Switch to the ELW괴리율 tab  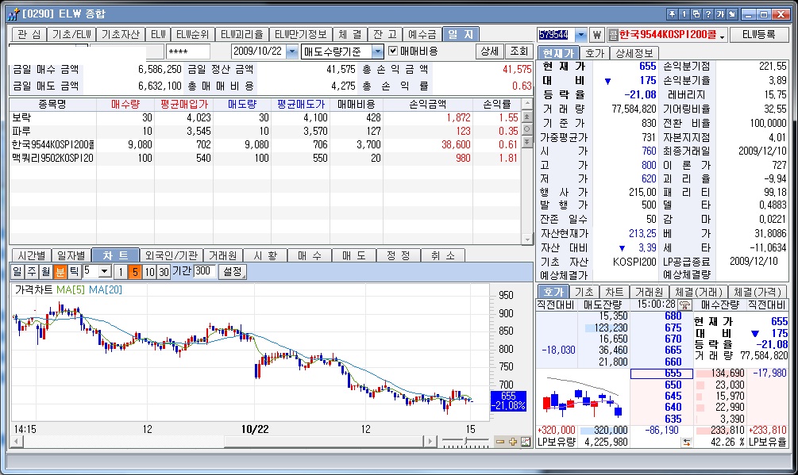pyautogui.click(x=241, y=35)
